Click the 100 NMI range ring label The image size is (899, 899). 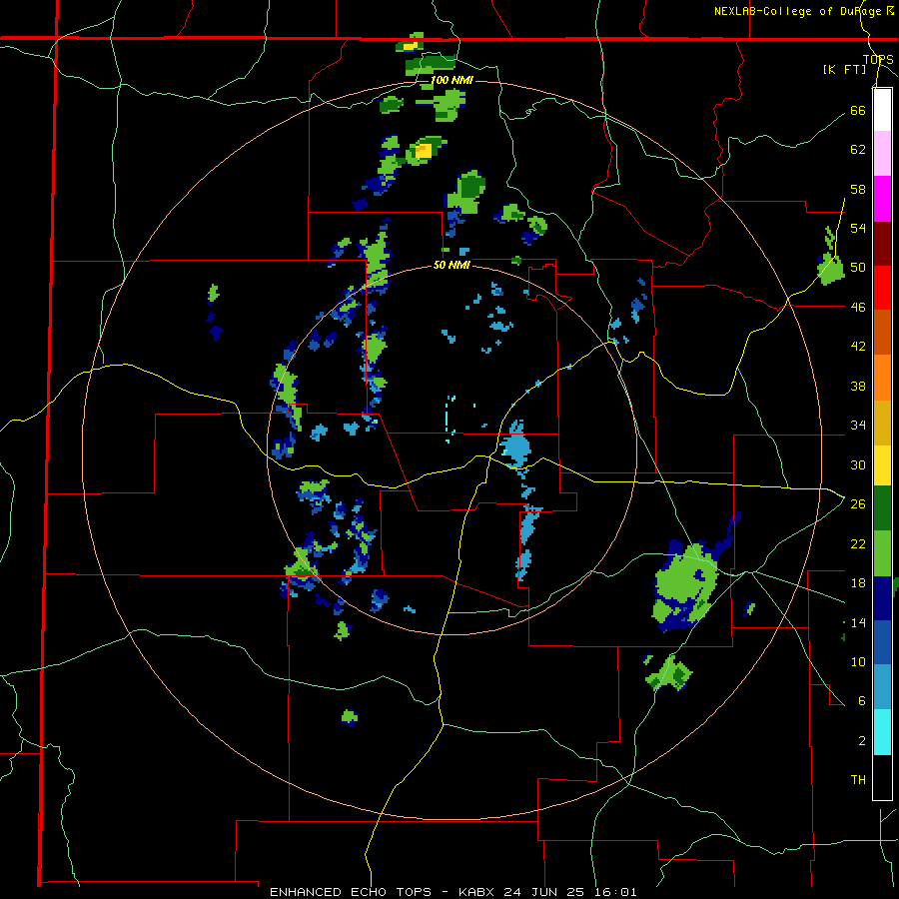(x=451, y=80)
